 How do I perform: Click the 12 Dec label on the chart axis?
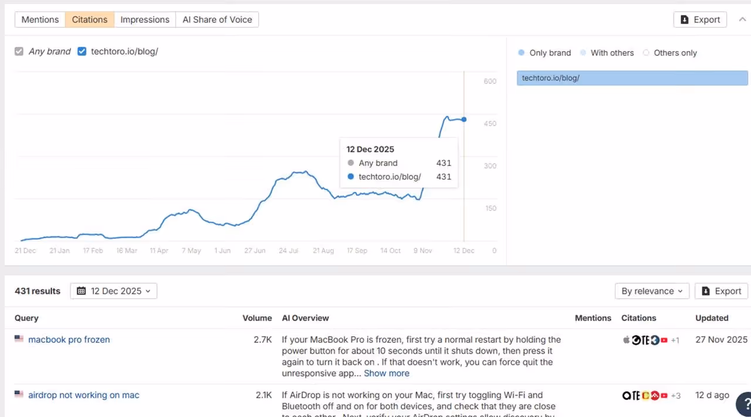[x=464, y=250]
